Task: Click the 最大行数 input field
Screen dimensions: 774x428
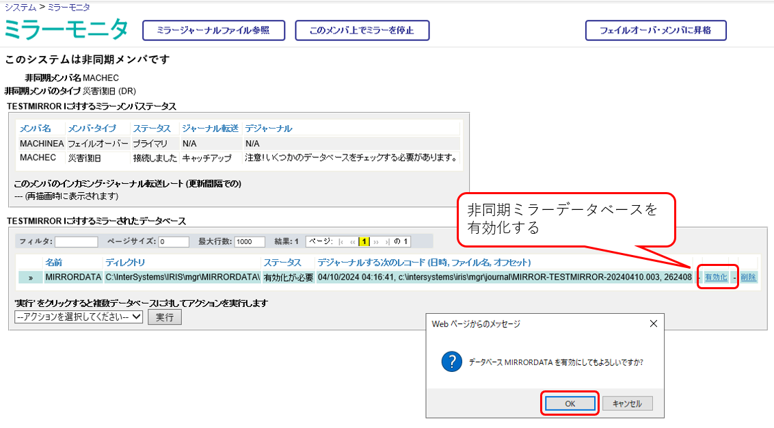Action: tap(250, 242)
